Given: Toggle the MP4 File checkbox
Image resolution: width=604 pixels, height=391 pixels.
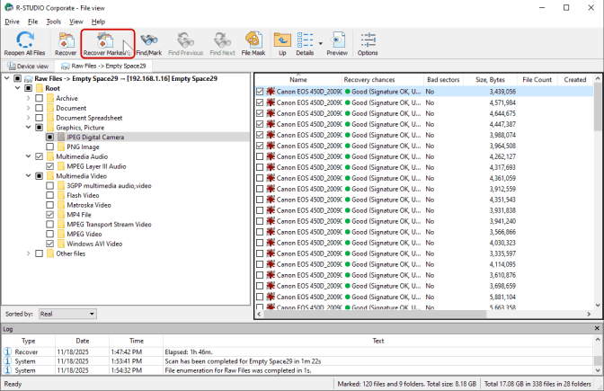Looking at the screenshot, I should pyautogui.click(x=50, y=215).
